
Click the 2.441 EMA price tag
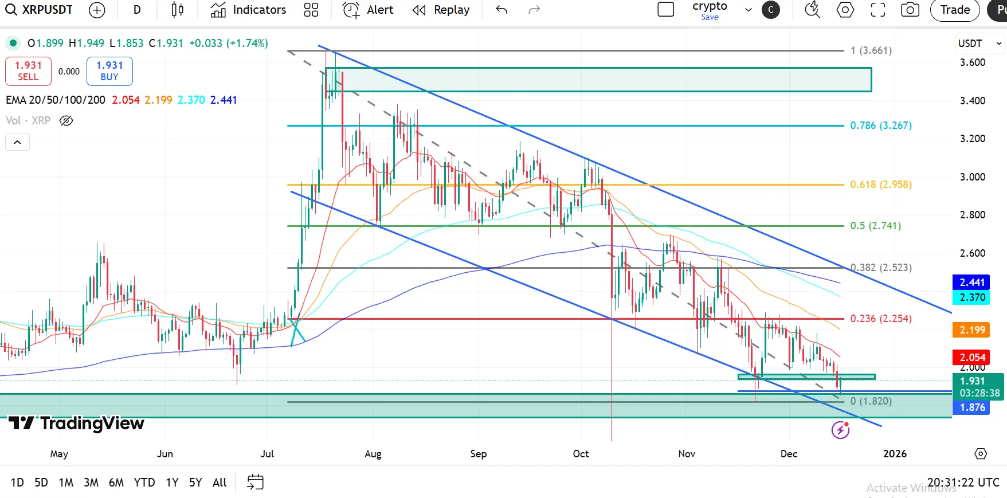[972, 283]
